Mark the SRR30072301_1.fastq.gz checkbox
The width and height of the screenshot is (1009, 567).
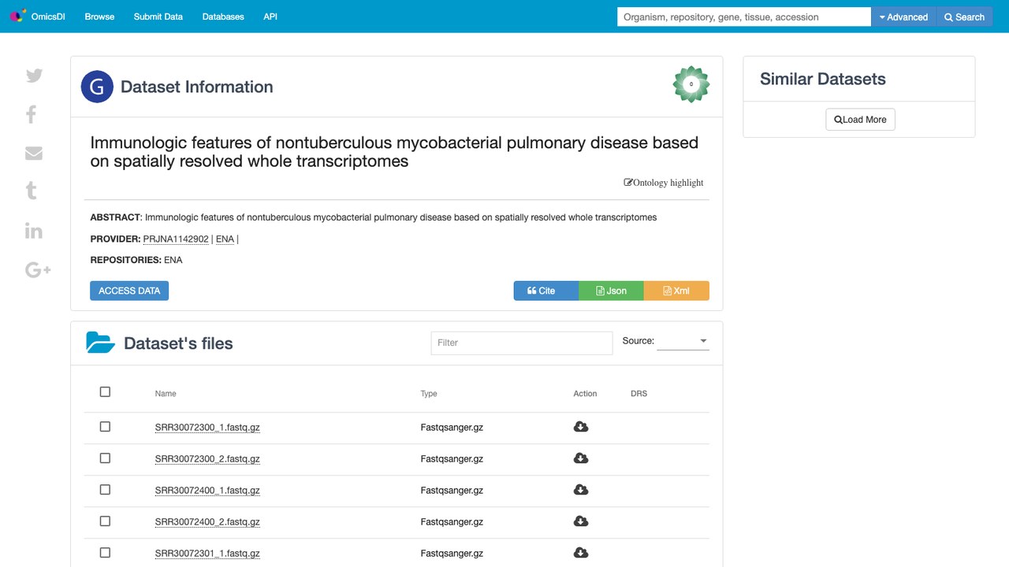[x=105, y=553]
